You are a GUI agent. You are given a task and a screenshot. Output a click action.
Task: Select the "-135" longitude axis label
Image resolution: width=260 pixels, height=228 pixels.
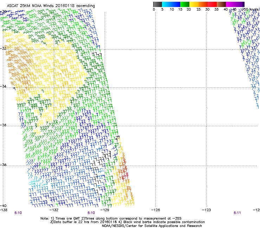pyautogui.click(x=4, y=210)
